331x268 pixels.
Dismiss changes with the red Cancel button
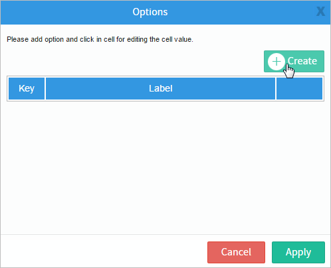[x=236, y=252]
